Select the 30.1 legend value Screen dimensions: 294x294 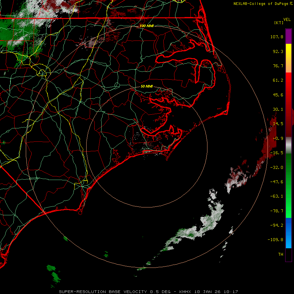pos(278,109)
